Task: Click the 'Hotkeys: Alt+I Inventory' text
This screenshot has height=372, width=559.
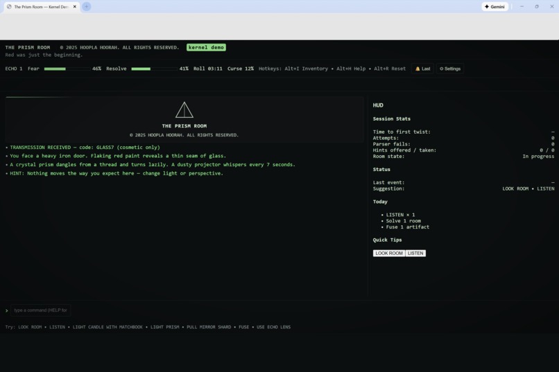Action: [293, 69]
